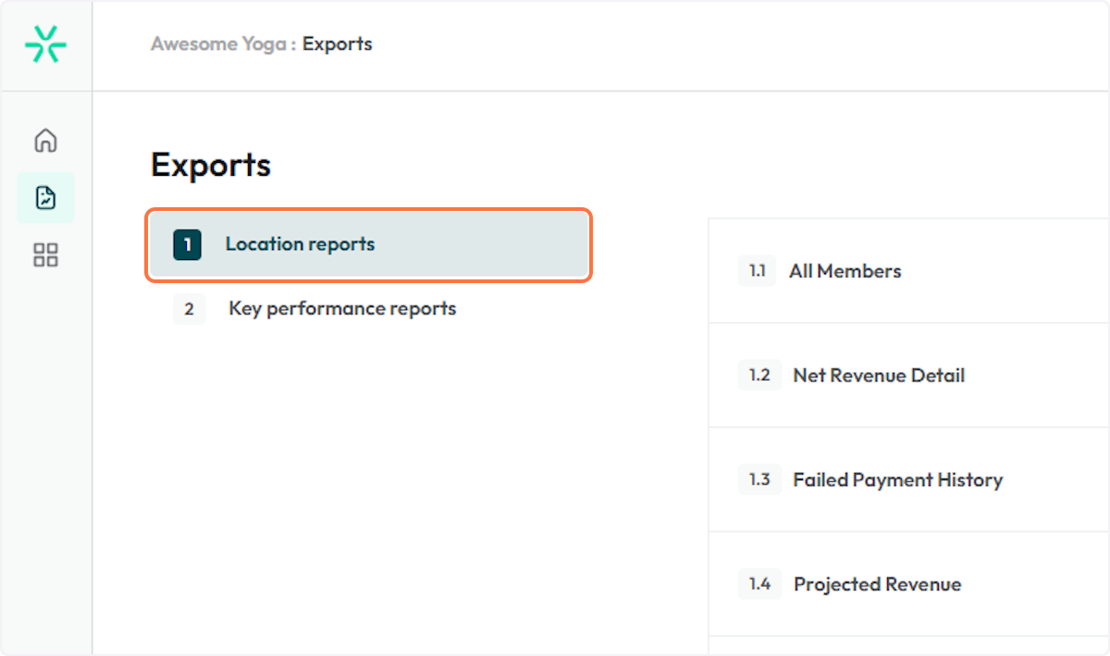This screenshot has width=1110, height=656.
Task: Open the Failed Payment History report
Action: (x=897, y=480)
